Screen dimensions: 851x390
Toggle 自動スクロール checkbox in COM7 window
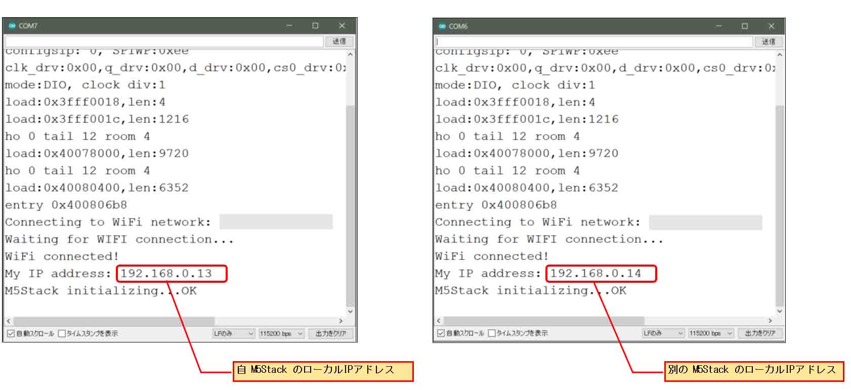11,333
